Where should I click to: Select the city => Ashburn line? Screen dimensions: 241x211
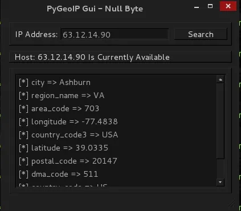point(55,83)
